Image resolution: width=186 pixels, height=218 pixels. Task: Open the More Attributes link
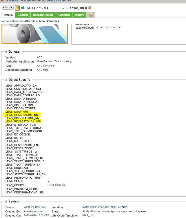(49, 21)
